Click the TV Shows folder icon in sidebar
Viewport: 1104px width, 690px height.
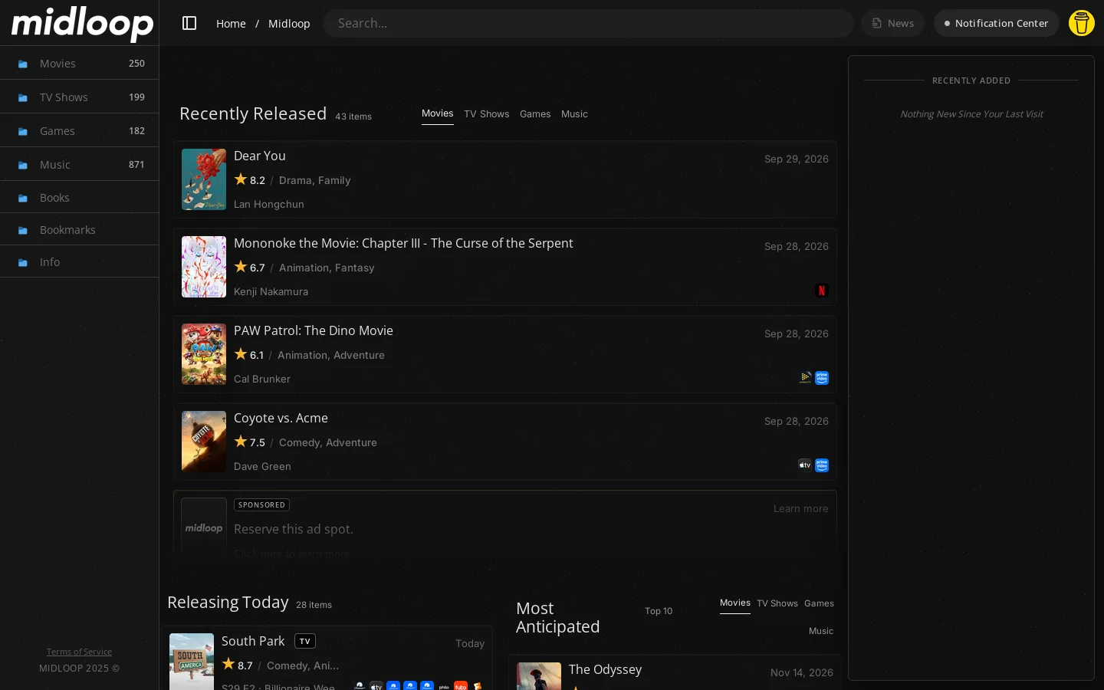pyautogui.click(x=23, y=98)
